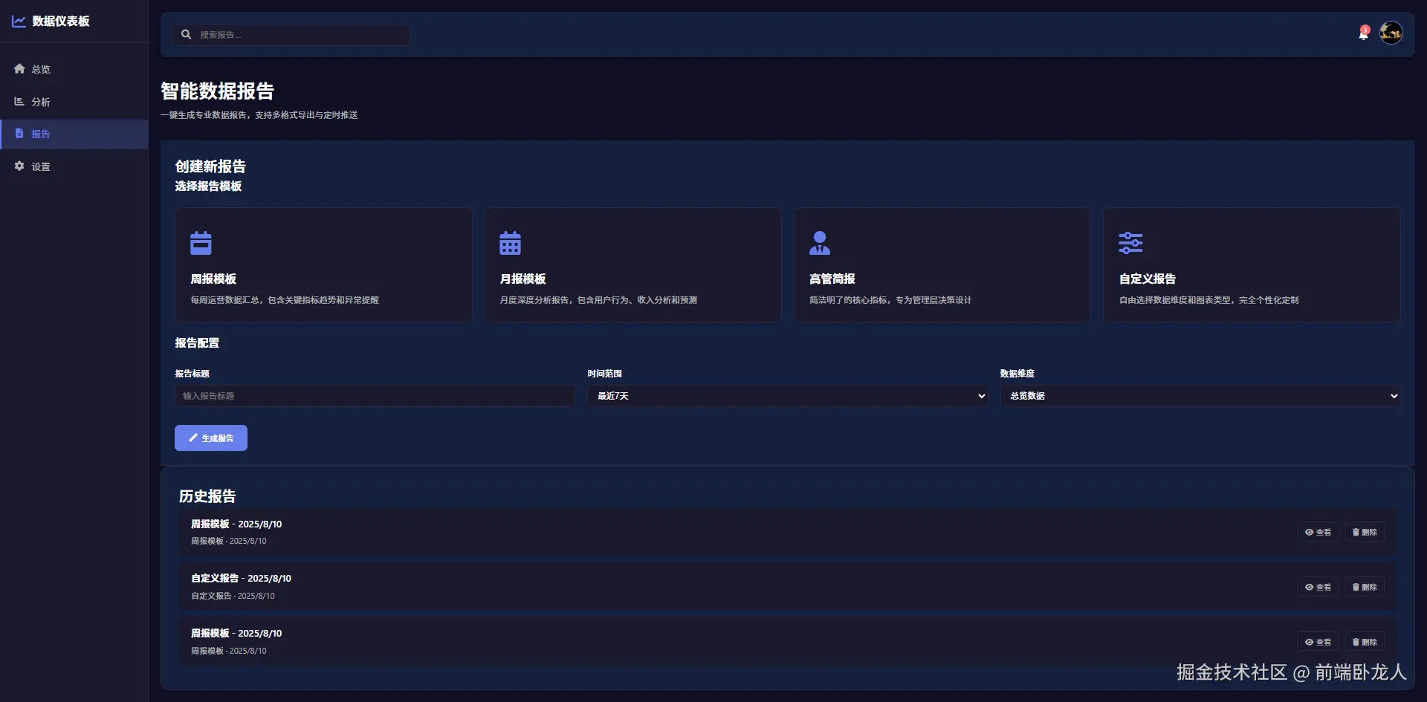Click the chart icon beside 分析
This screenshot has height=702, width=1427.
point(19,101)
